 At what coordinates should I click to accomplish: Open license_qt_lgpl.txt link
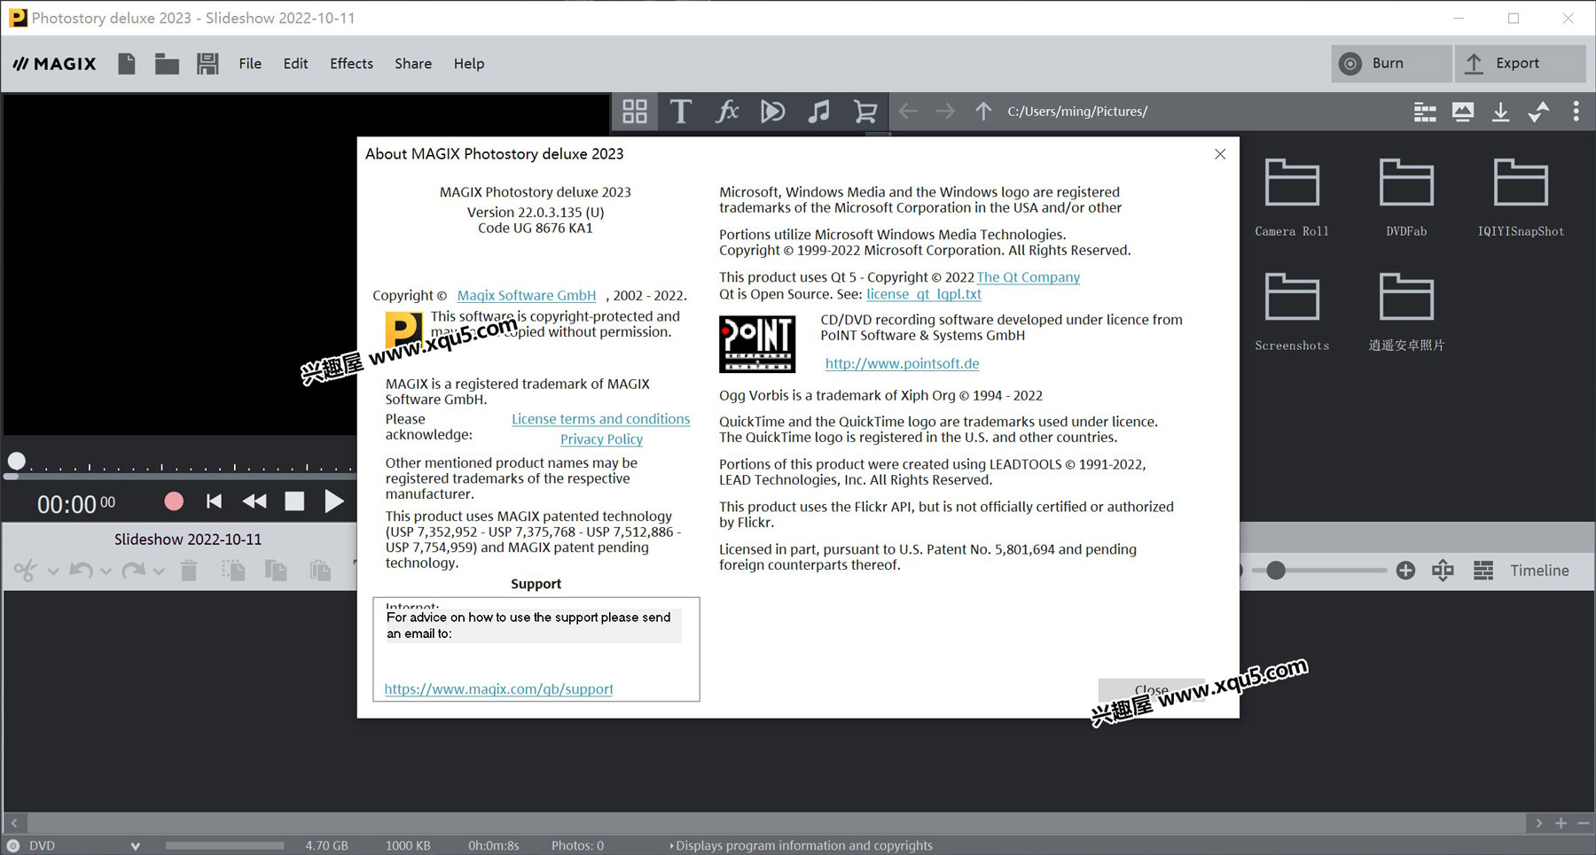[x=924, y=294]
